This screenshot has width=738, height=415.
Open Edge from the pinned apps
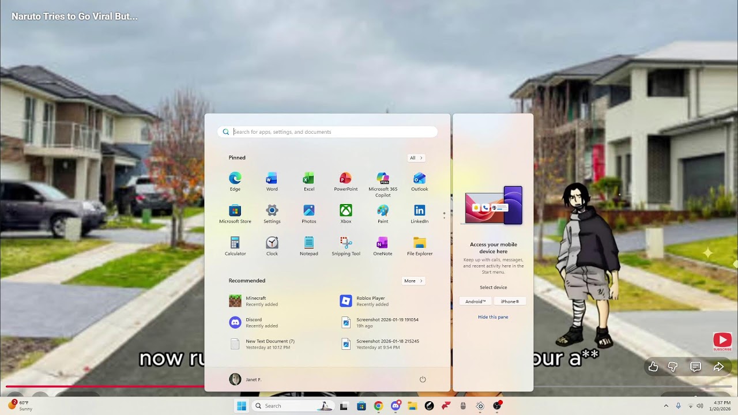point(235,182)
